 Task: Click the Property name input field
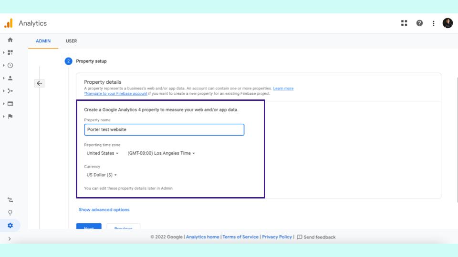pos(164,129)
